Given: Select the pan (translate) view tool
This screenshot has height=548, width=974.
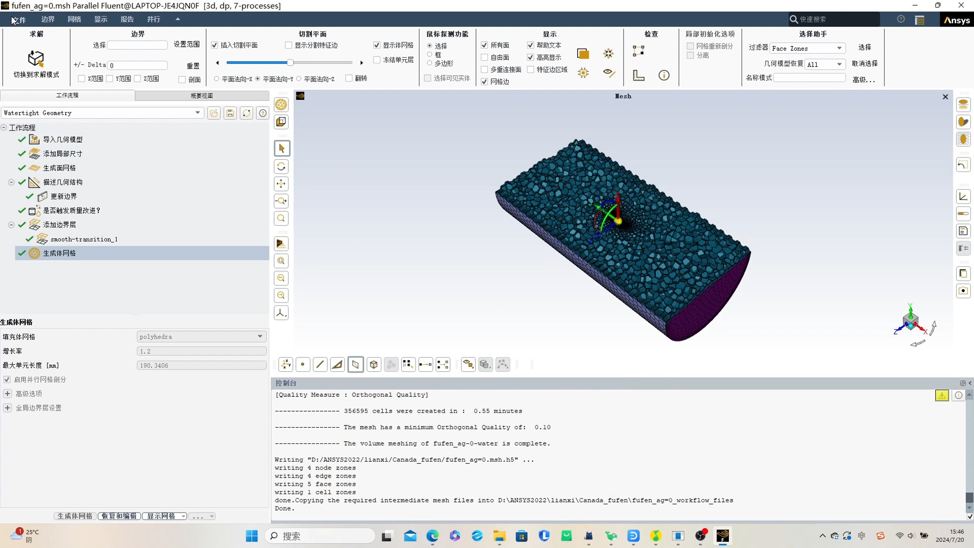Looking at the screenshot, I should click(281, 184).
